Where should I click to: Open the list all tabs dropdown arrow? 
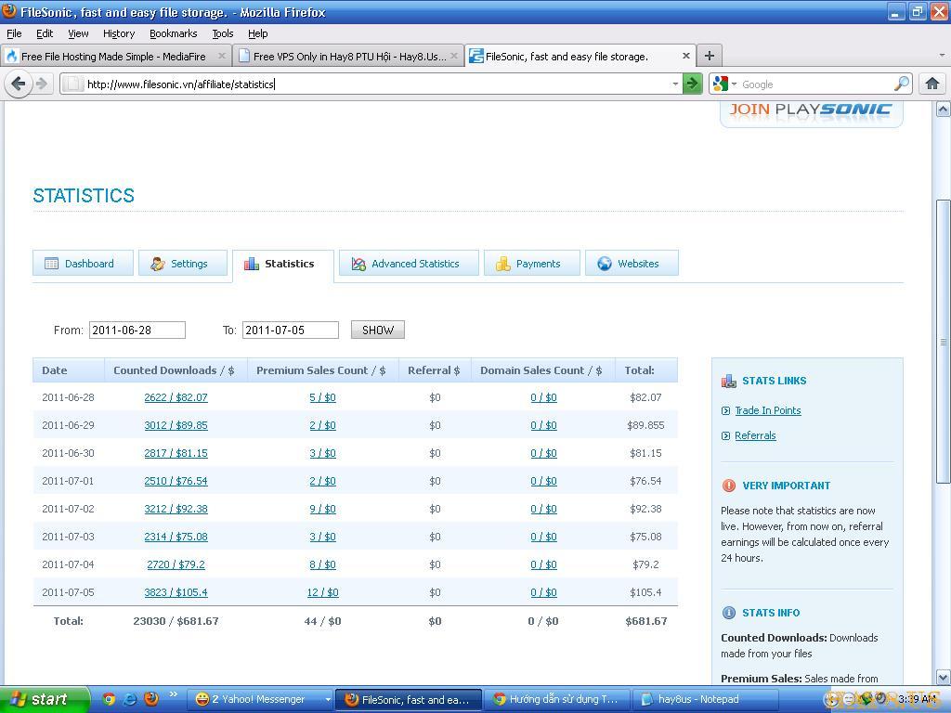(x=942, y=55)
